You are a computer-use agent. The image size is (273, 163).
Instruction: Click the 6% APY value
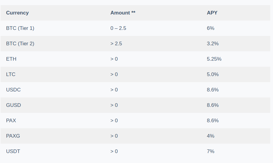(x=211, y=28)
